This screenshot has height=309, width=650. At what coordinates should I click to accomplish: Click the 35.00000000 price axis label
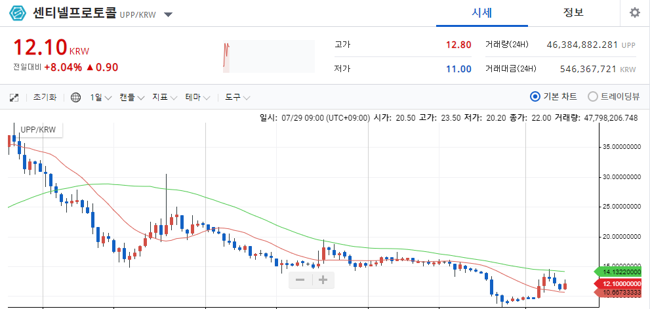click(x=620, y=147)
